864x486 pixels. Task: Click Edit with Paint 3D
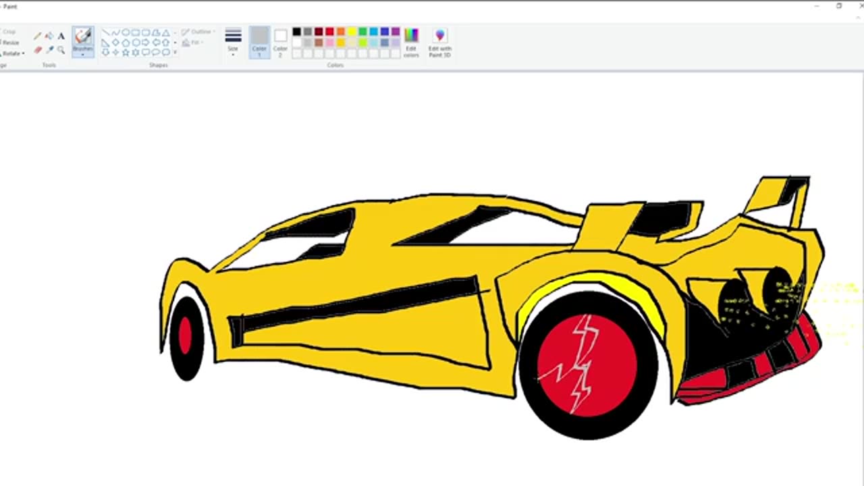(440, 42)
